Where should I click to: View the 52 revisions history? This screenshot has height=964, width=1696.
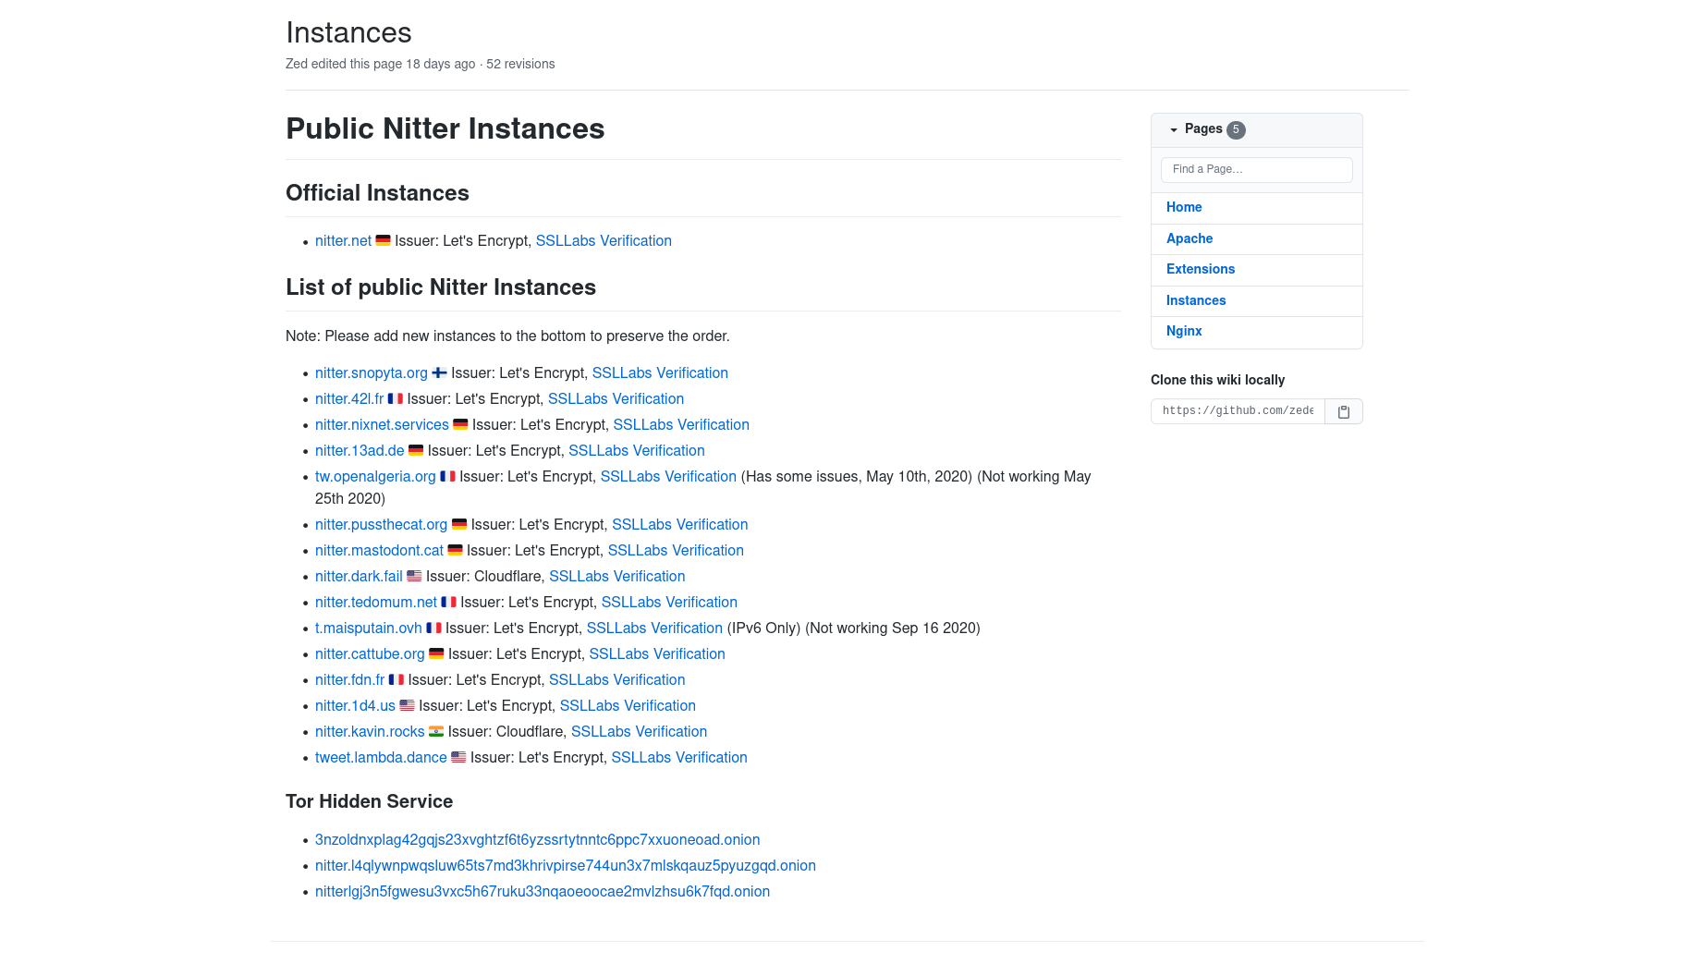click(520, 64)
